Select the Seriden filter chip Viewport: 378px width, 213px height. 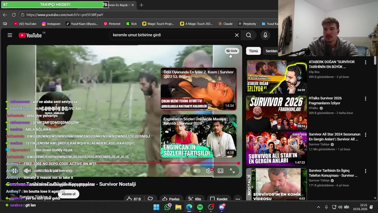click(x=271, y=51)
